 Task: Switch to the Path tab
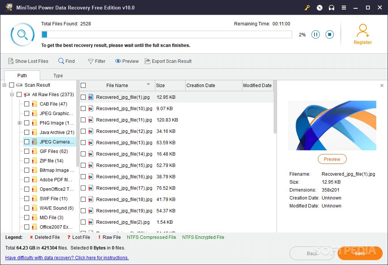[x=22, y=75]
